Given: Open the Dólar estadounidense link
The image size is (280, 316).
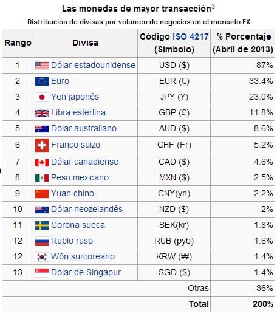Looking at the screenshot, I should click(x=93, y=65).
